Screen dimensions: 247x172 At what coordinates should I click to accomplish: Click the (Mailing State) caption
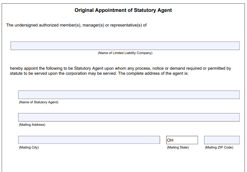(x=178, y=148)
